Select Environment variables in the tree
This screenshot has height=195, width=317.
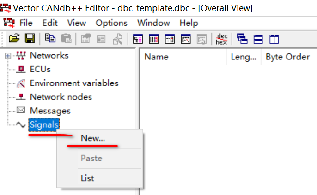74,83
